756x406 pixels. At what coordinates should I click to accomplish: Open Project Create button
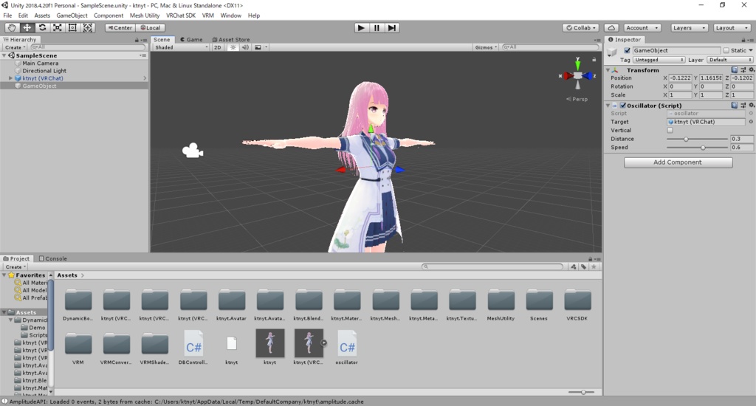pos(15,266)
